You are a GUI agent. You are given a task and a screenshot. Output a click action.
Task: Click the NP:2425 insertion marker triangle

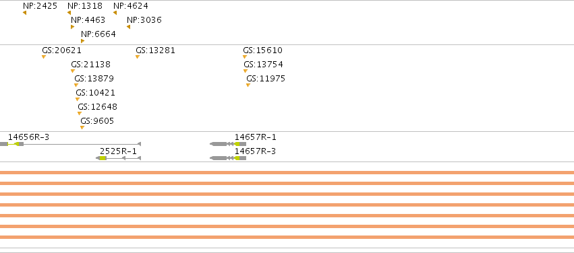point(24,13)
